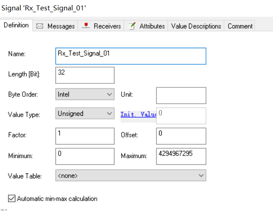This screenshot has width=273, height=214.
Task: Go to the Comment tab
Action: tap(240, 26)
